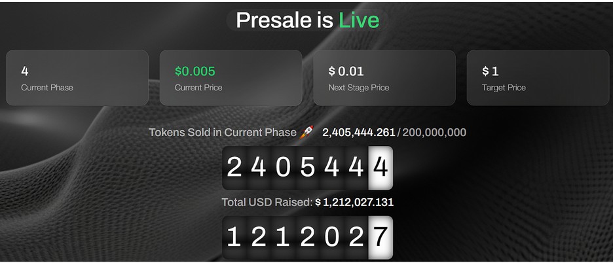
Task: Click the 0 digit in tokens counter
Action: [x=283, y=167]
